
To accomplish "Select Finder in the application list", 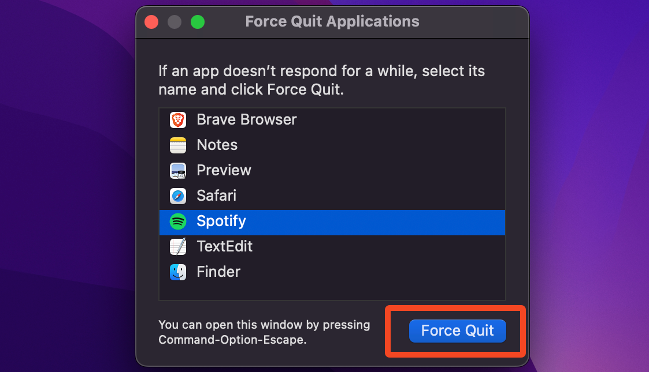I will (x=218, y=272).
